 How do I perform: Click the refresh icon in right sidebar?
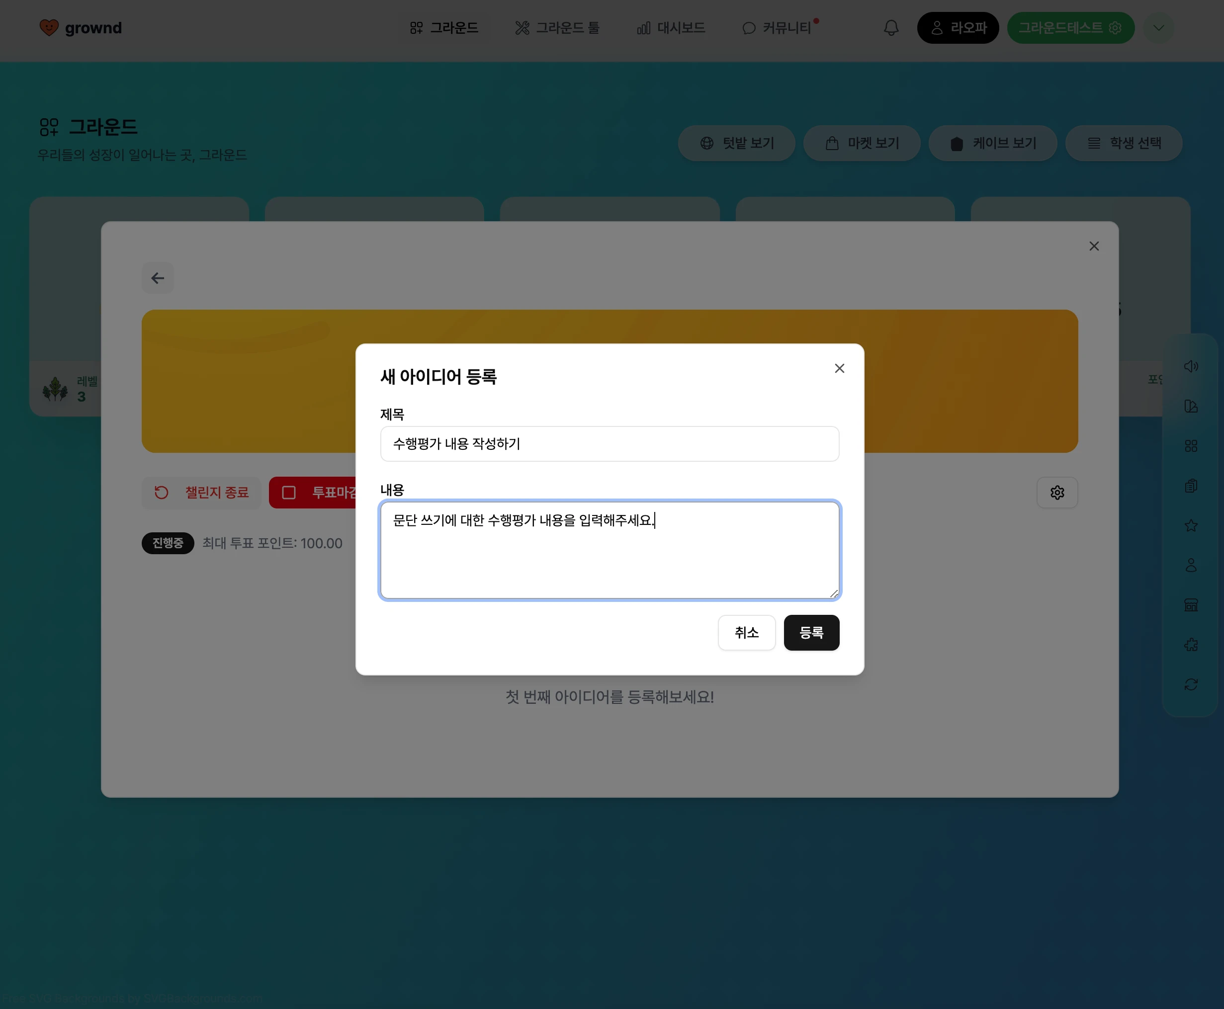[x=1191, y=684]
